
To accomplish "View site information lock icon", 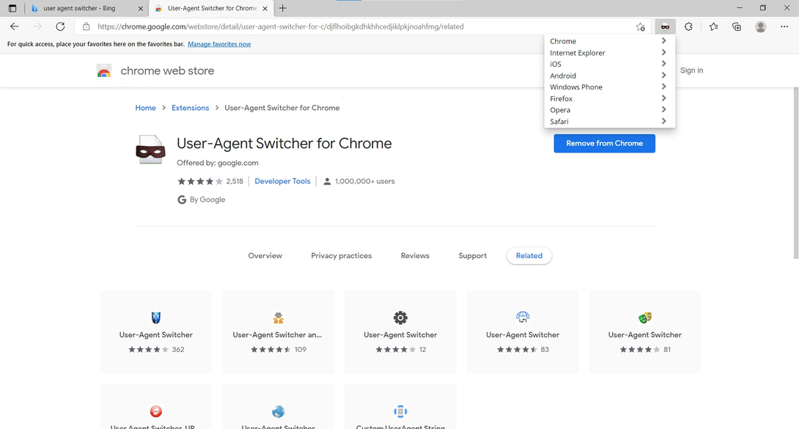I will [x=86, y=26].
